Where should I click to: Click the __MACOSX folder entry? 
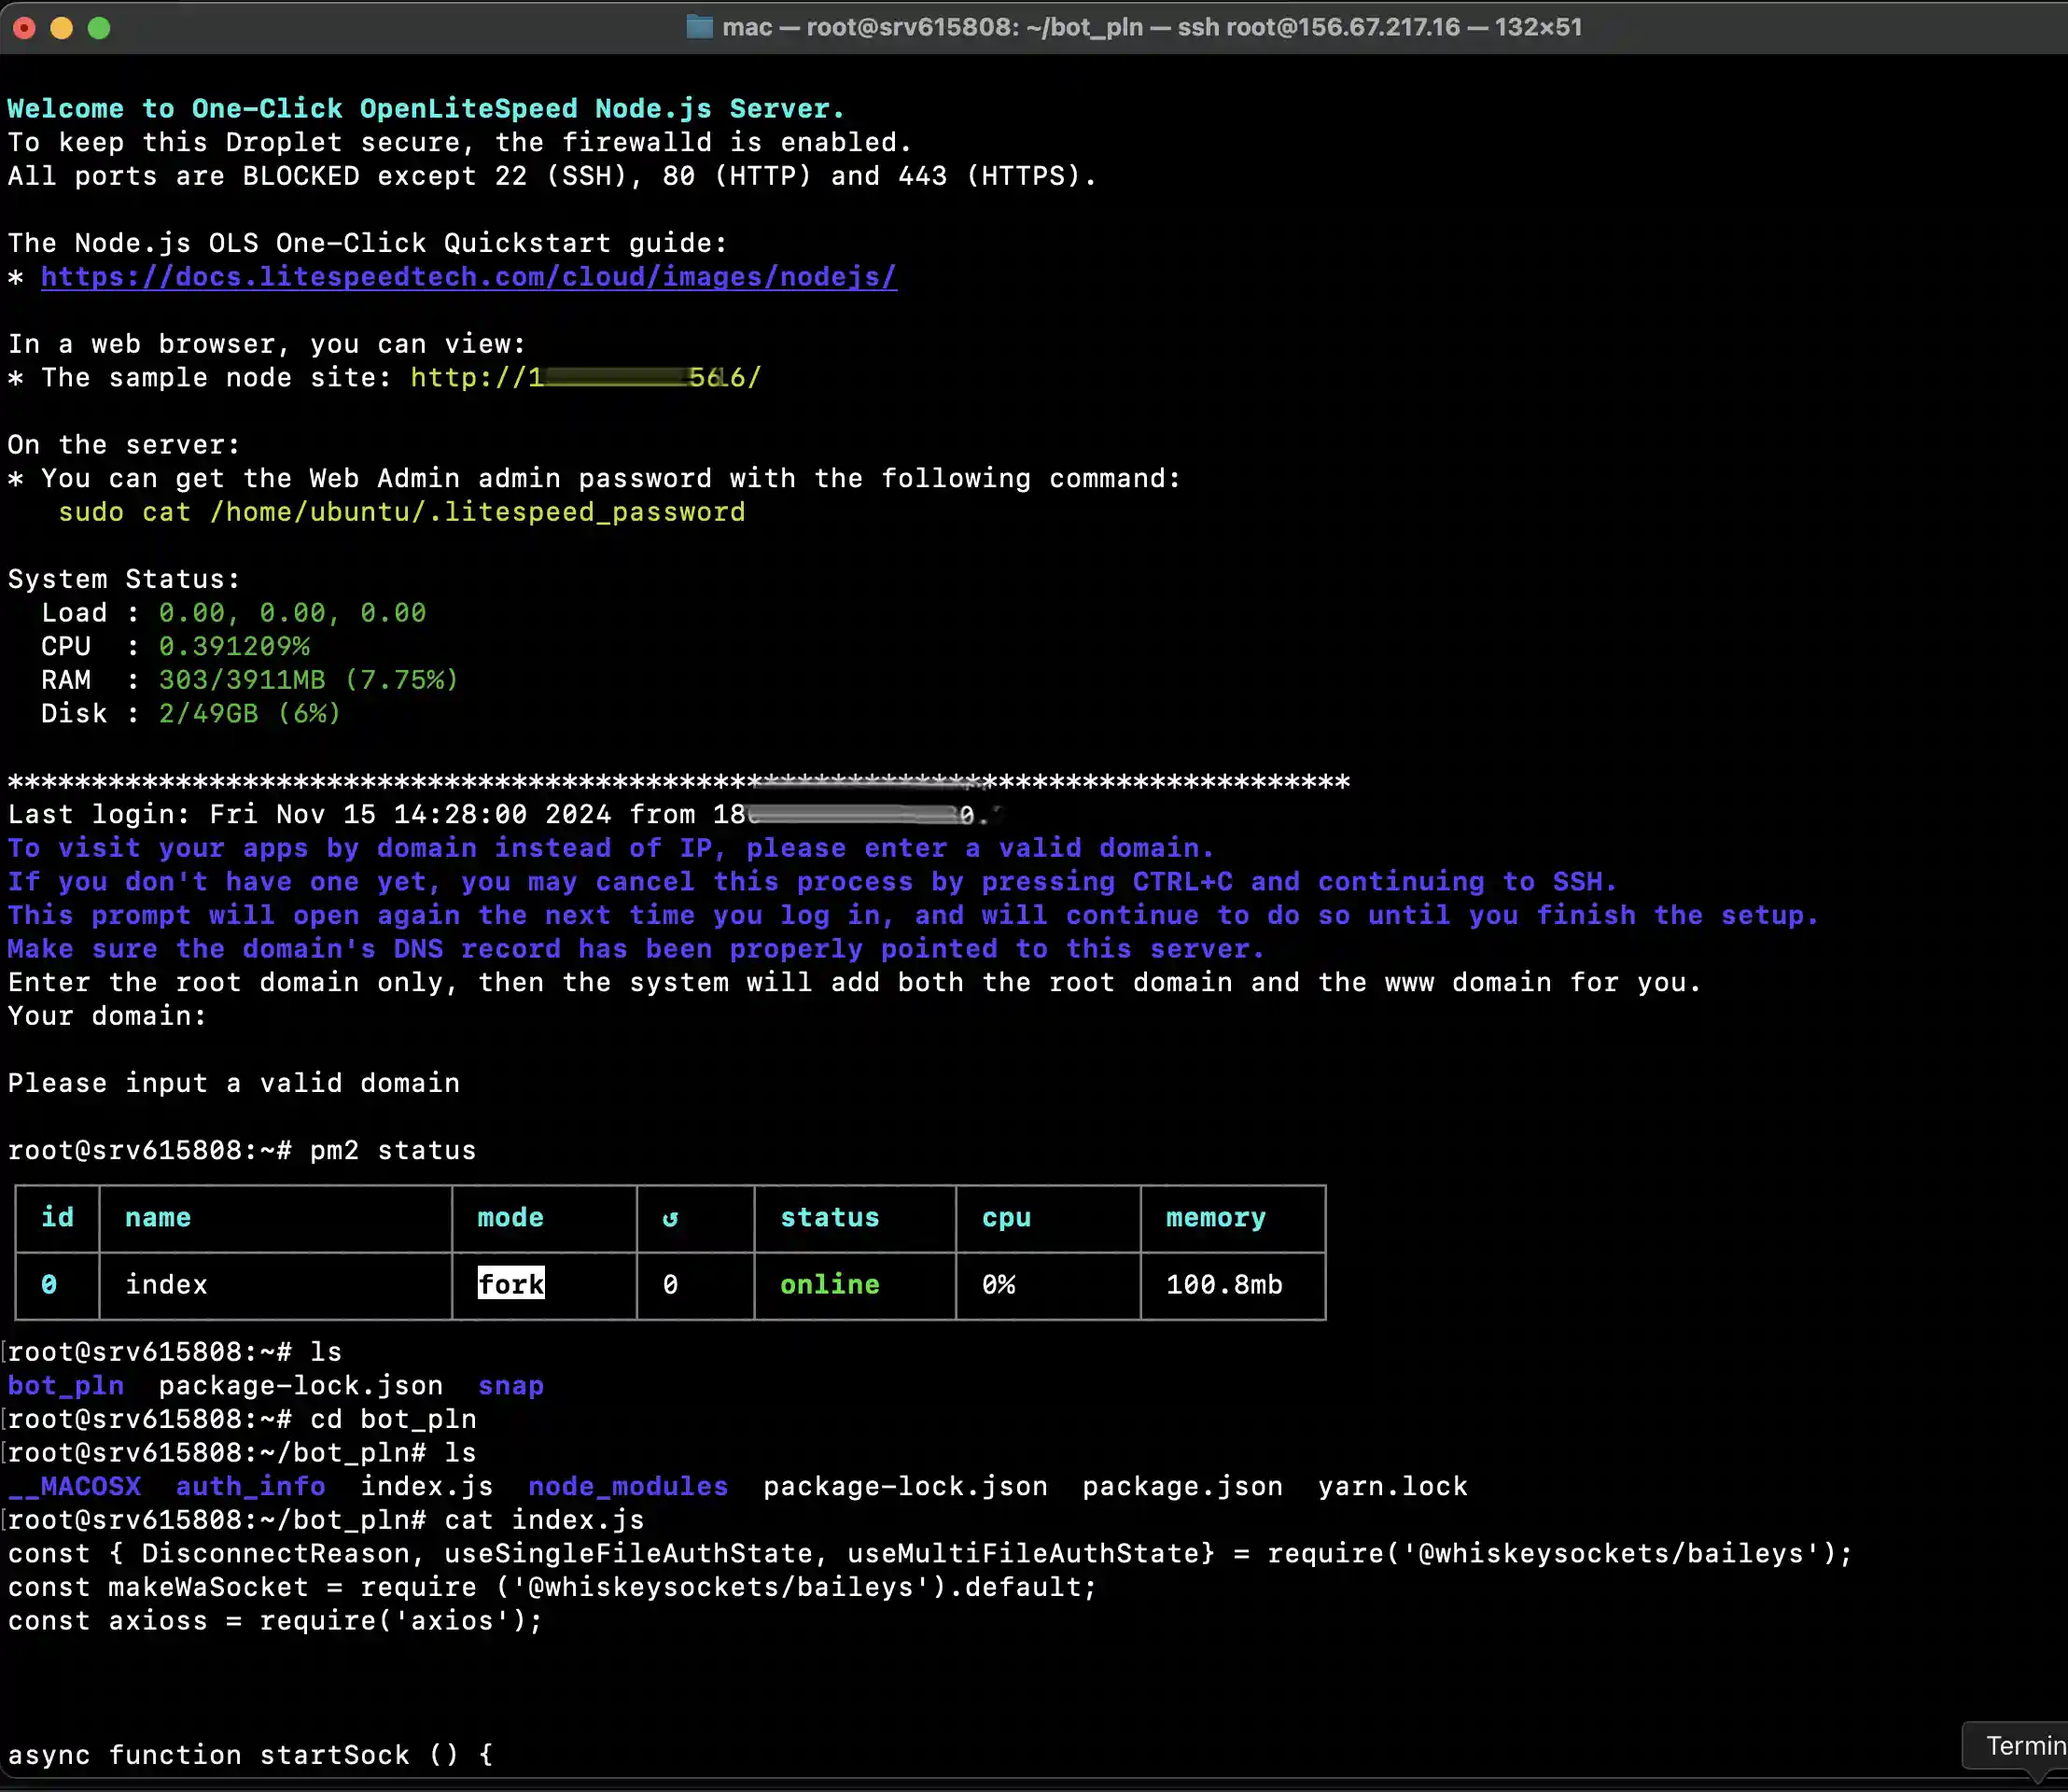coord(75,1487)
